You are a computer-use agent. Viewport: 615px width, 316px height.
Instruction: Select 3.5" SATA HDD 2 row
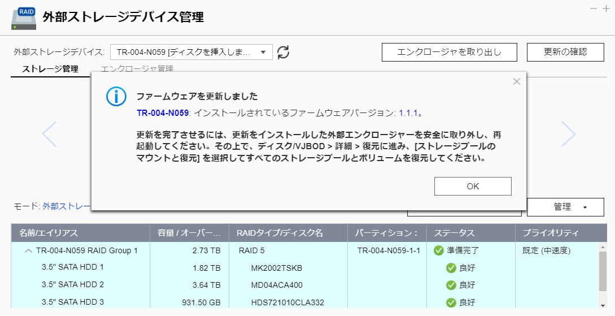tap(305, 285)
